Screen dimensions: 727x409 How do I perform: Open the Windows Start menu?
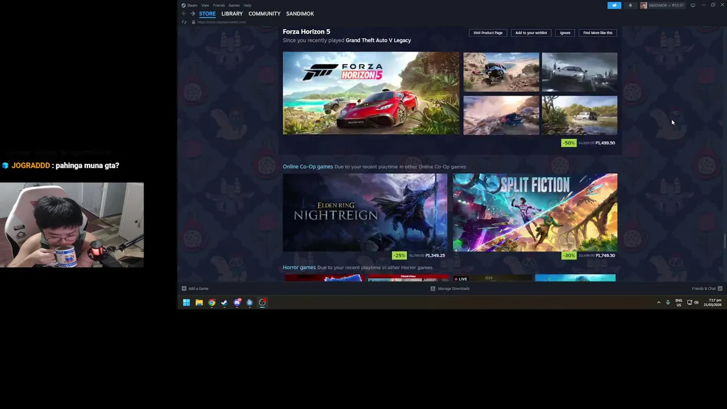[x=186, y=303]
